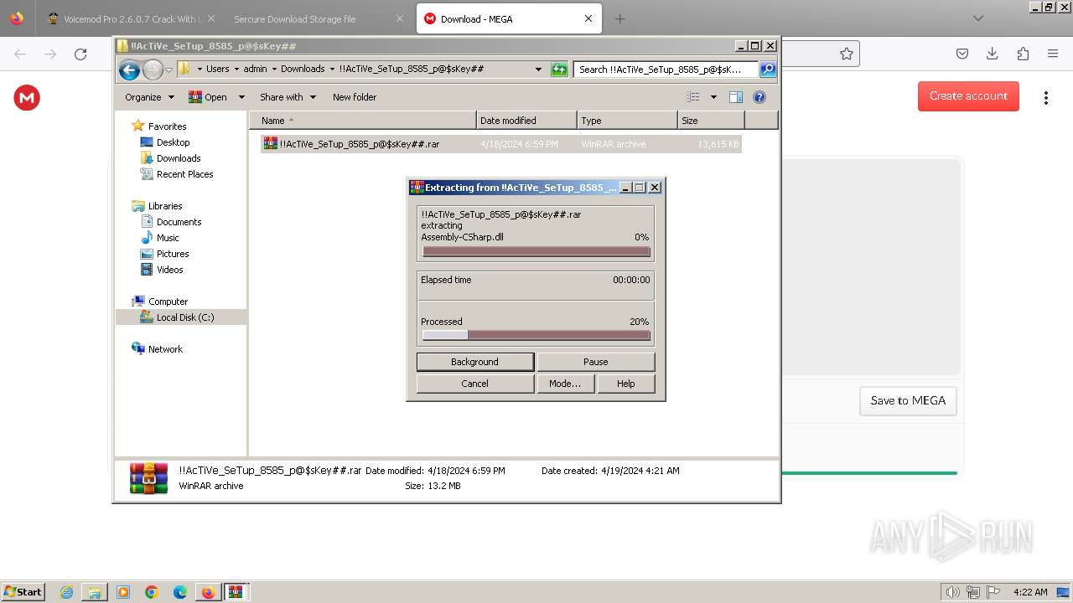1073x603 pixels.
Task: Sort by Name column header
Action: [363, 121]
